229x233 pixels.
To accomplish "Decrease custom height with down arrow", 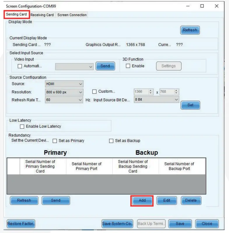I will (176, 93).
